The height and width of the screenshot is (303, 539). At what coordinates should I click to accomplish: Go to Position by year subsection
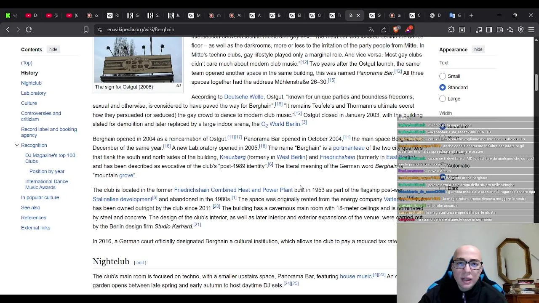click(x=47, y=171)
